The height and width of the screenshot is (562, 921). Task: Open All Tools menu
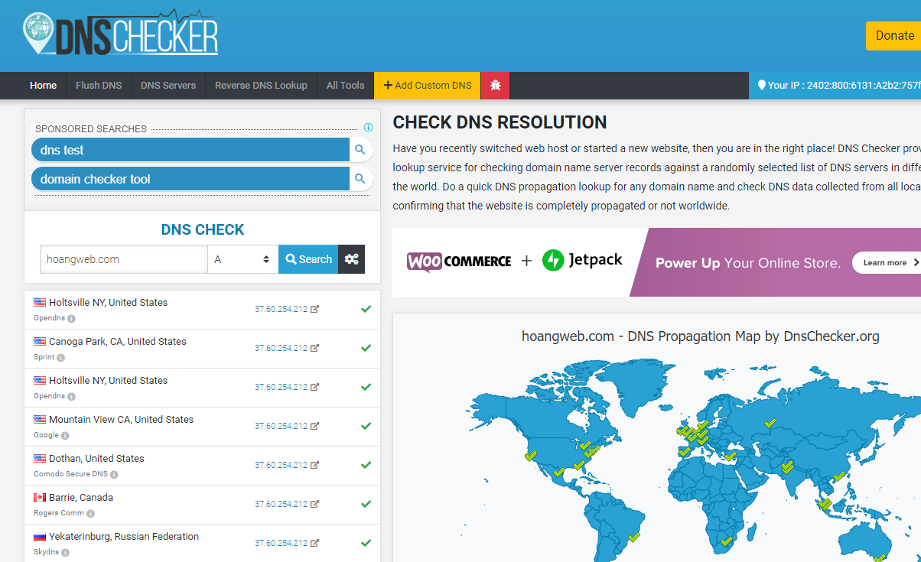point(346,85)
